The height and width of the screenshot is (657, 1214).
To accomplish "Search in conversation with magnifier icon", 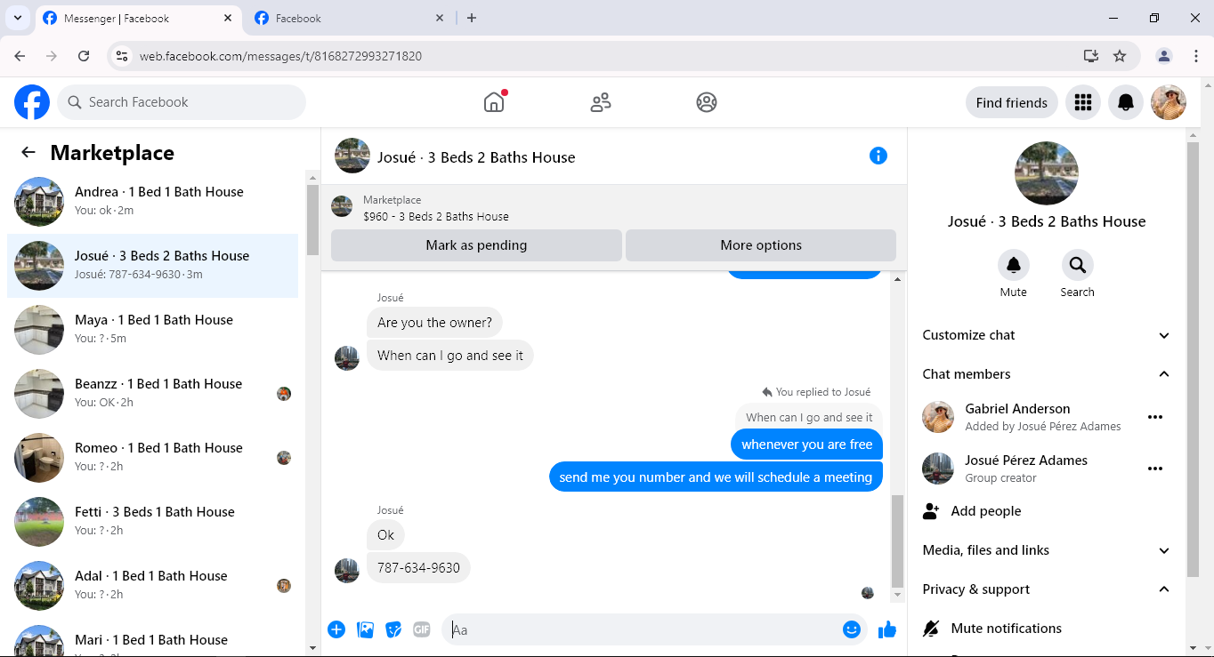I will click(x=1078, y=265).
